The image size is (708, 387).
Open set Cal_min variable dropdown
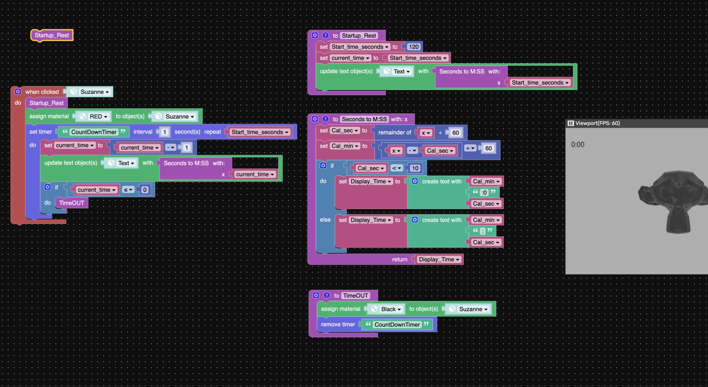(x=345, y=146)
